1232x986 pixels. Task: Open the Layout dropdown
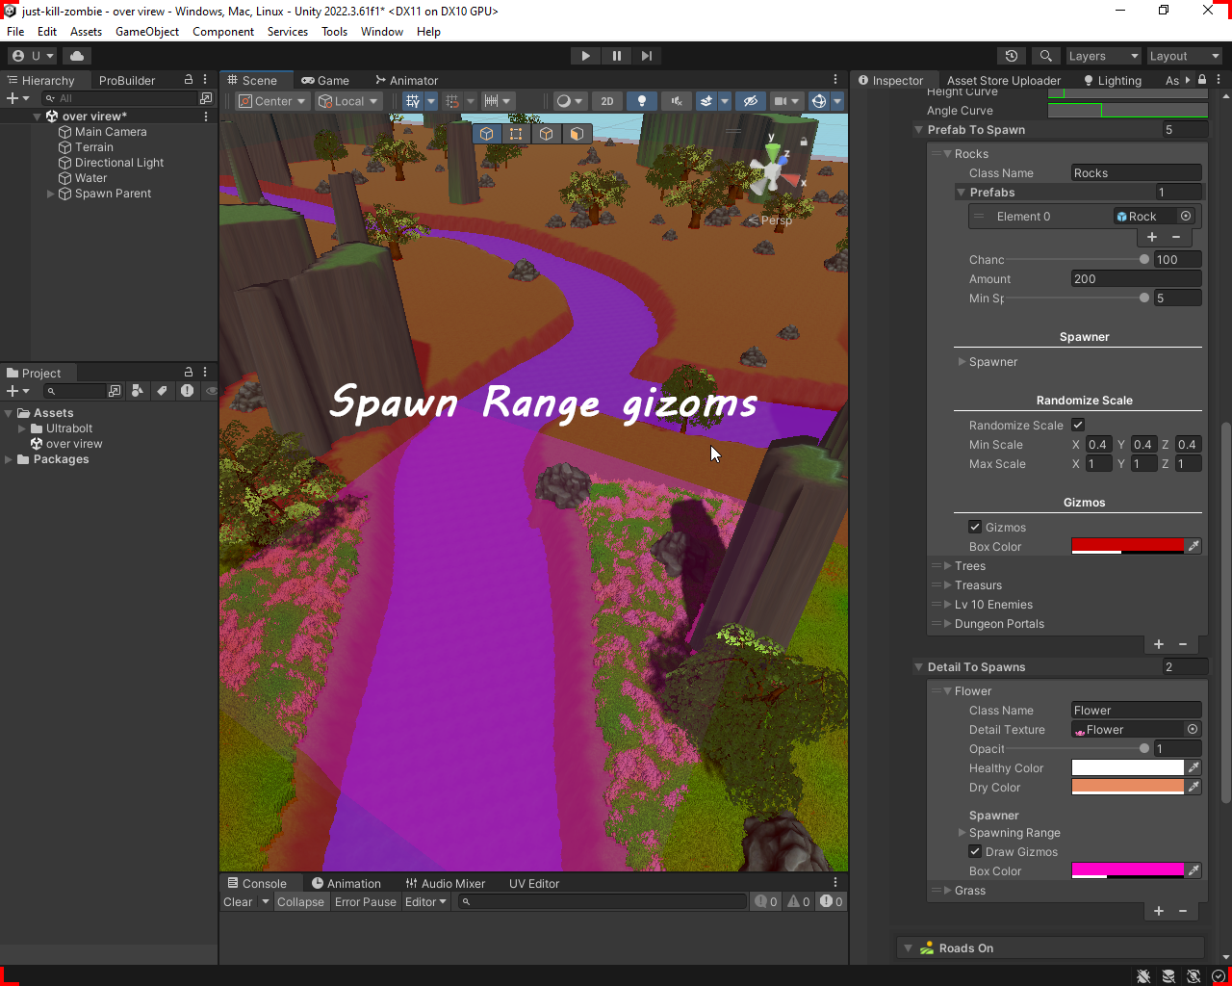(x=1183, y=56)
